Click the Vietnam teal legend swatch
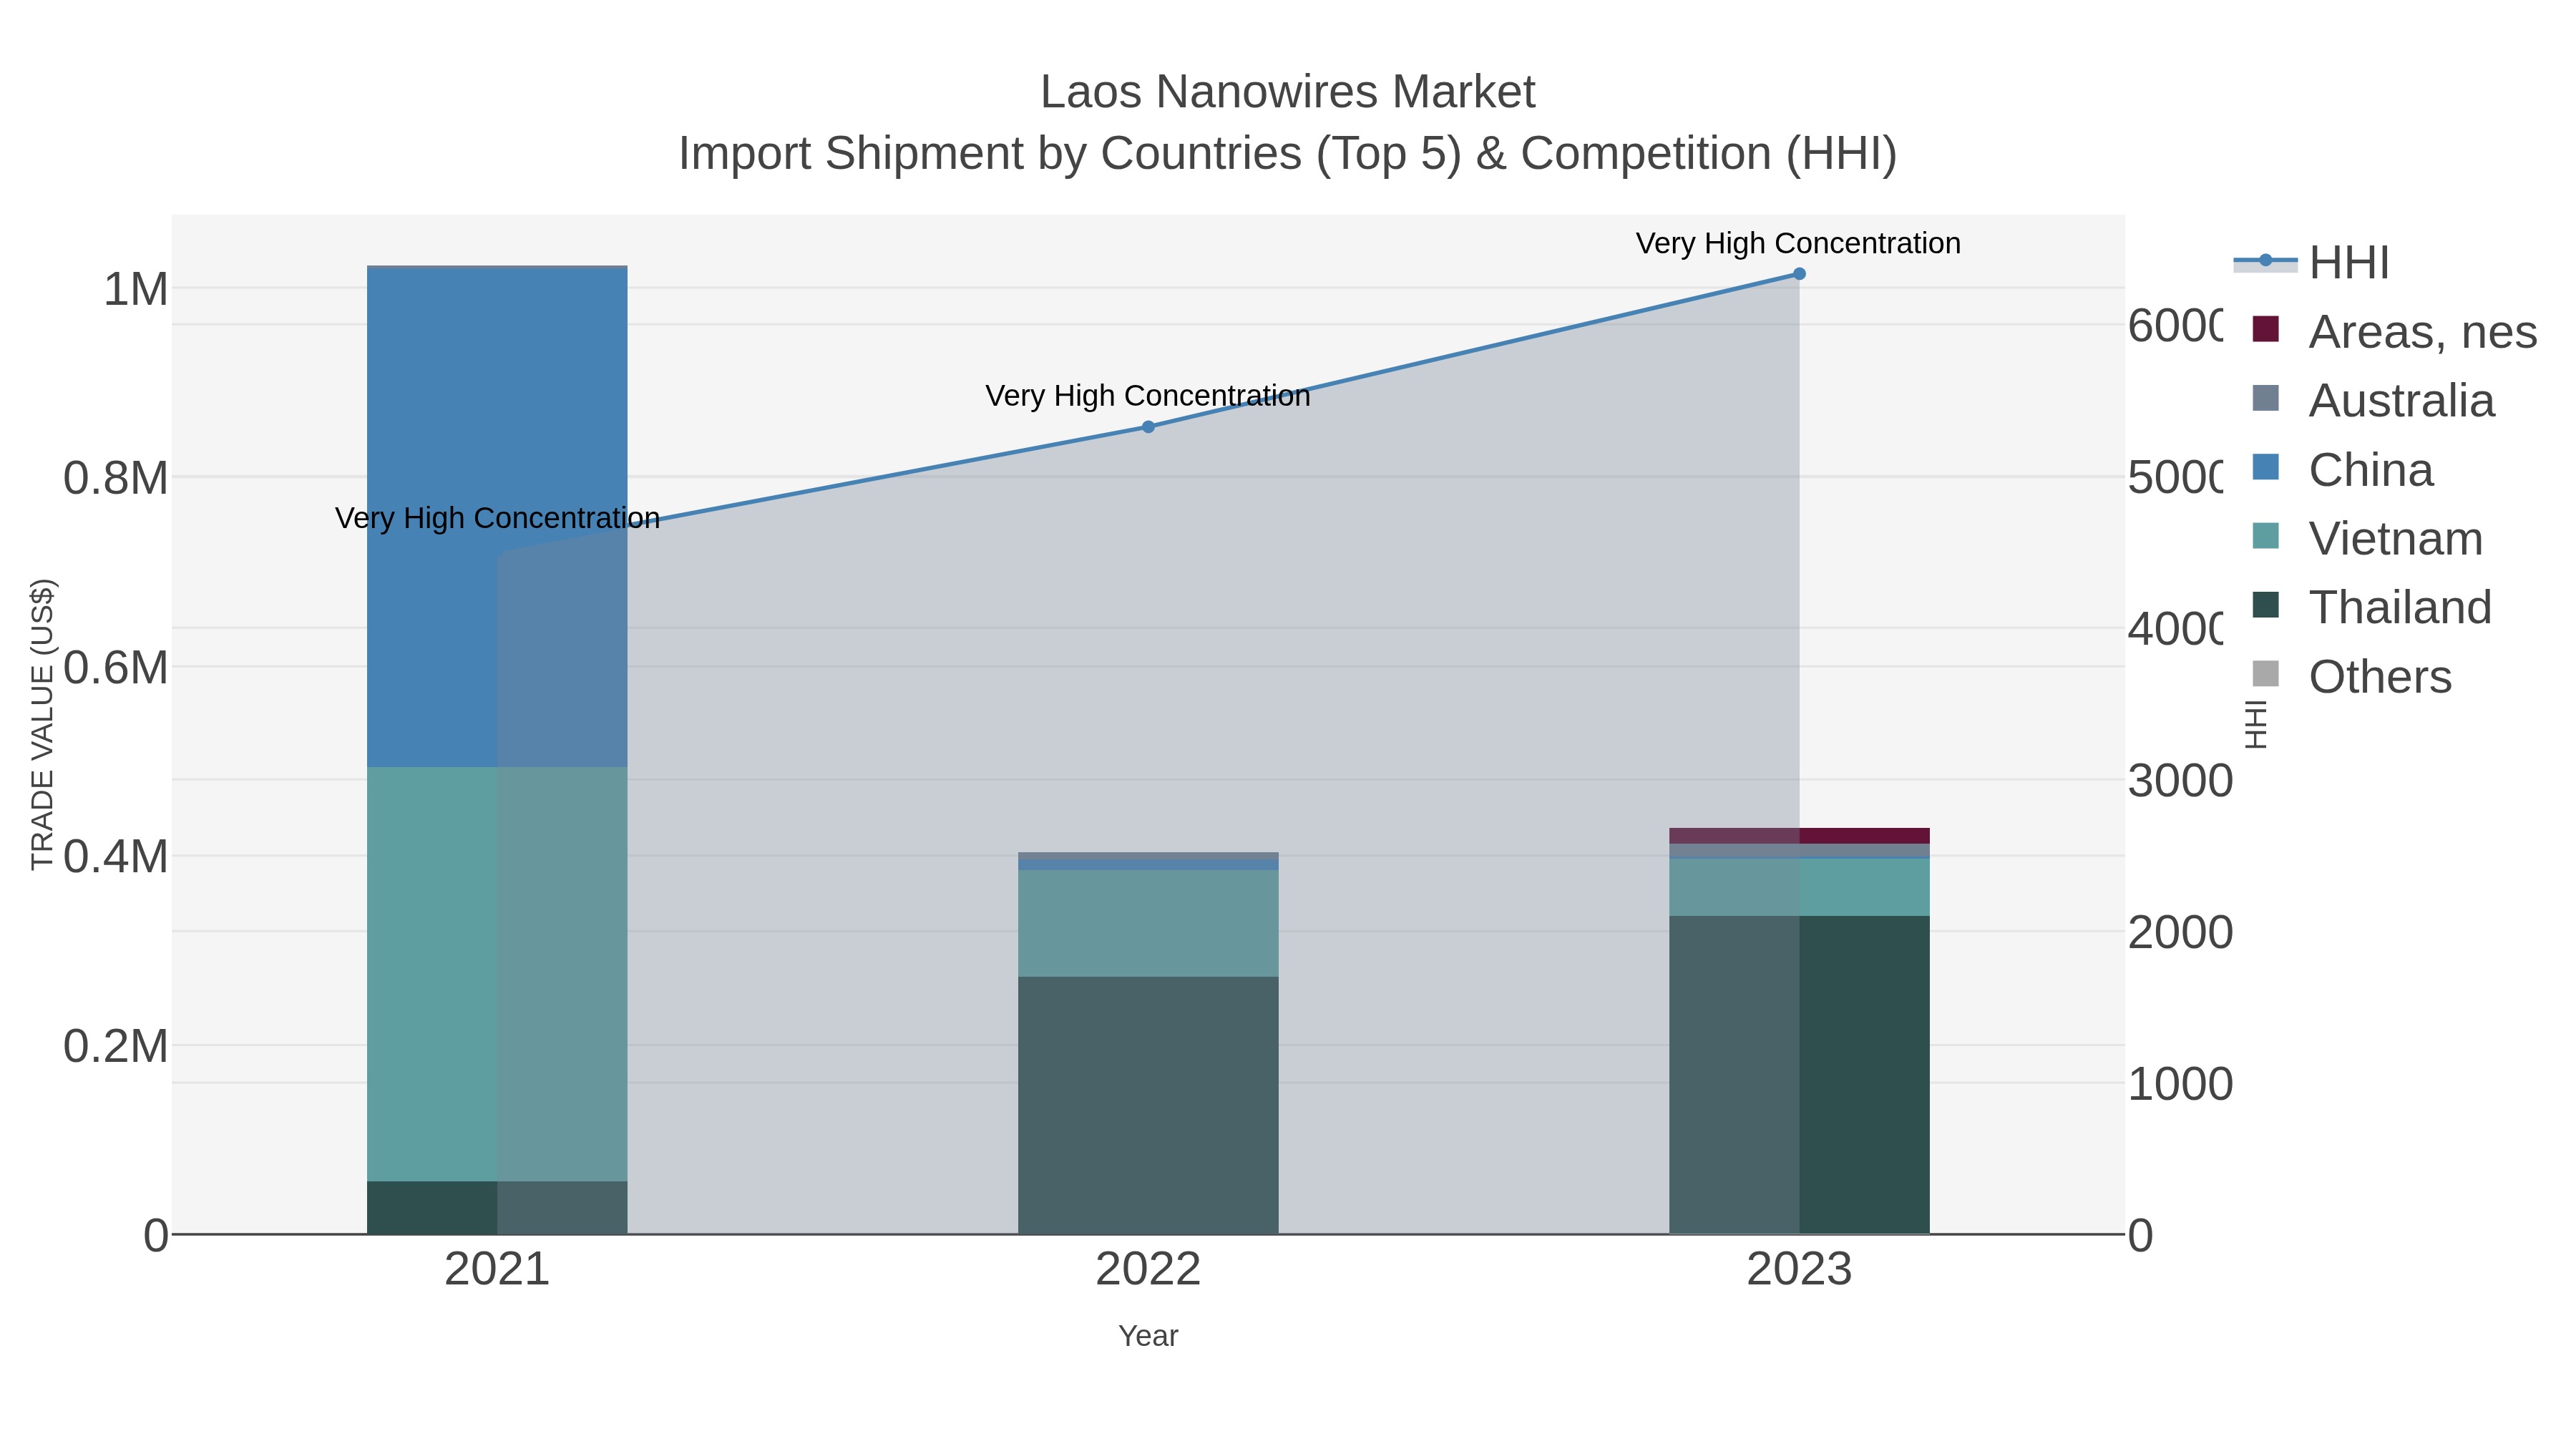The image size is (2576, 1449). [x=2265, y=536]
